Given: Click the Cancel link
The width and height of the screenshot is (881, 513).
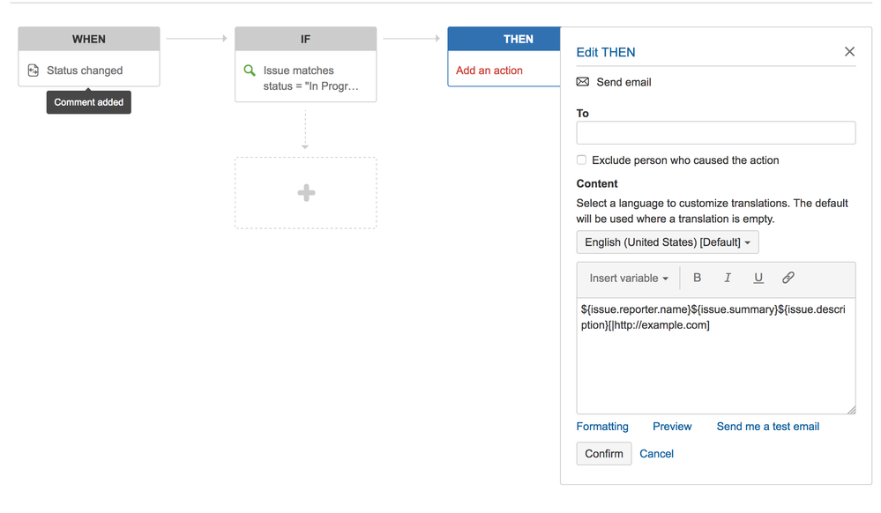Looking at the screenshot, I should click(x=656, y=453).
